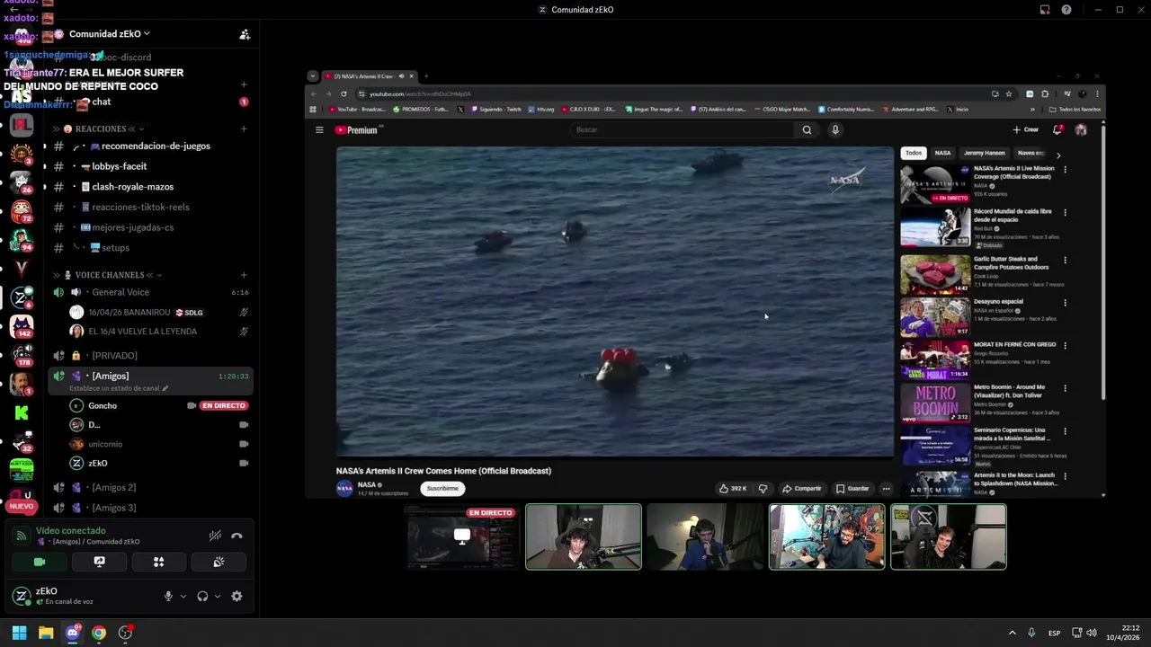Screen dimensions: 1151x647
Task: Open the activities button in voice panel
Action: coord(158,562)
